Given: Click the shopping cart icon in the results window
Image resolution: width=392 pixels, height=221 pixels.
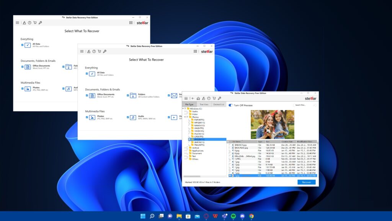Looking at the screenshot, I should pos(214,98).
